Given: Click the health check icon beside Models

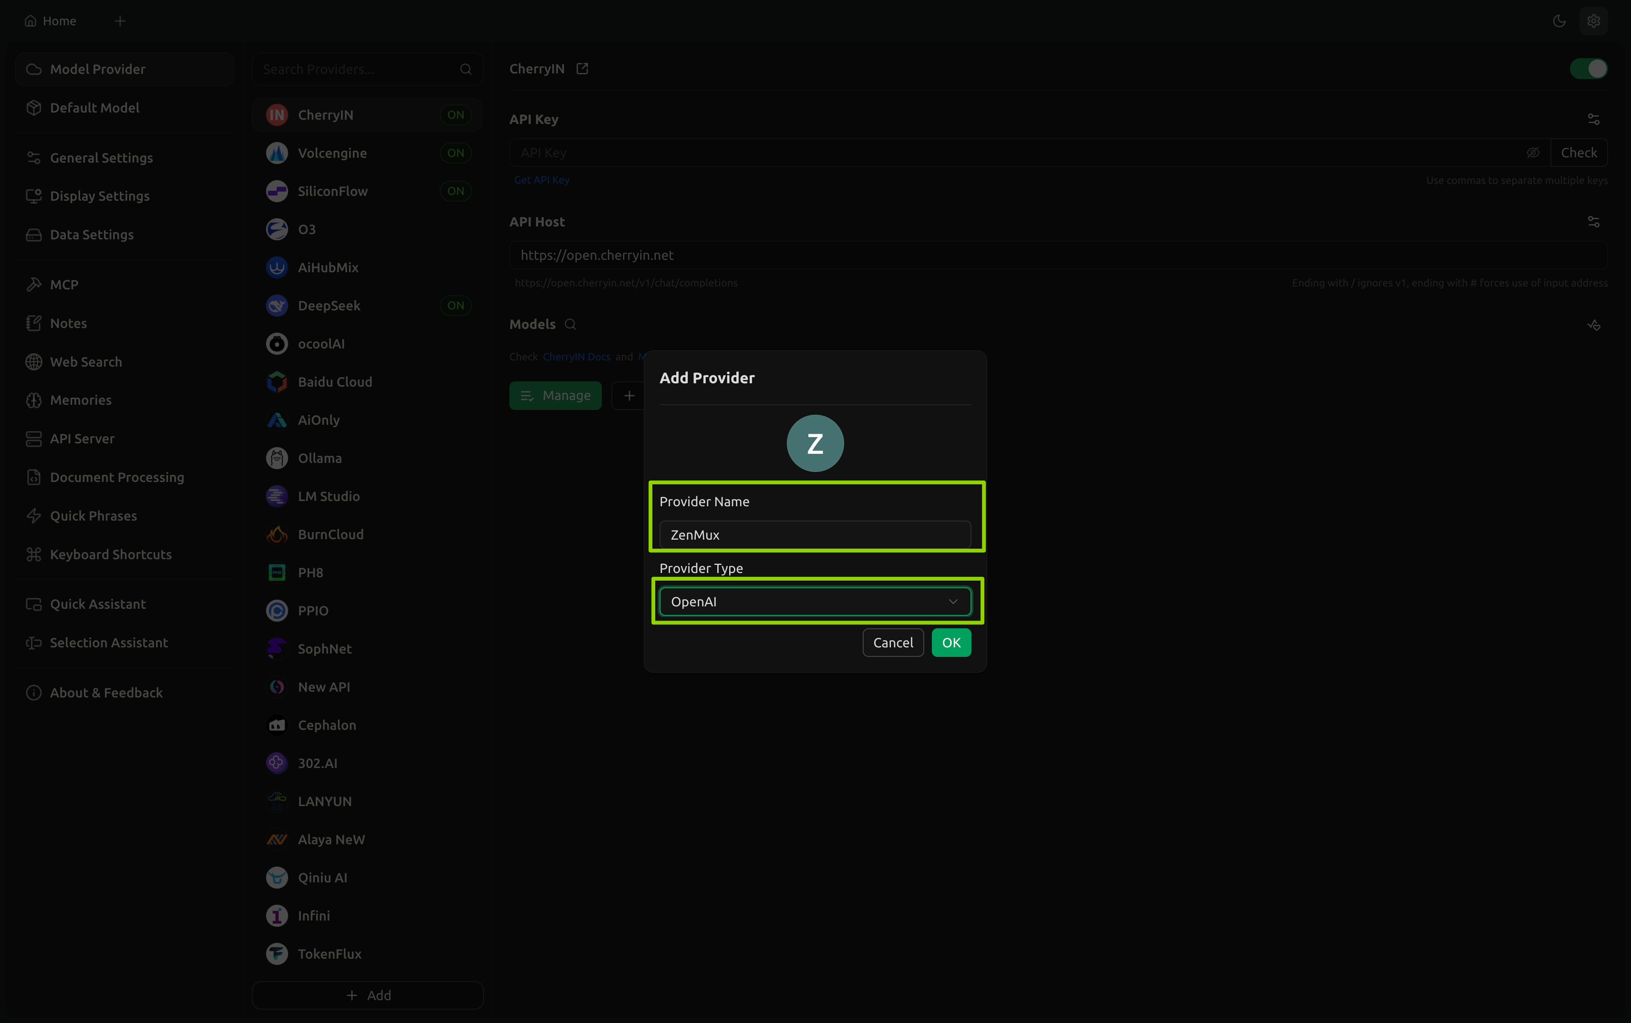Looking at the screenshot, I should point(1594,326).
